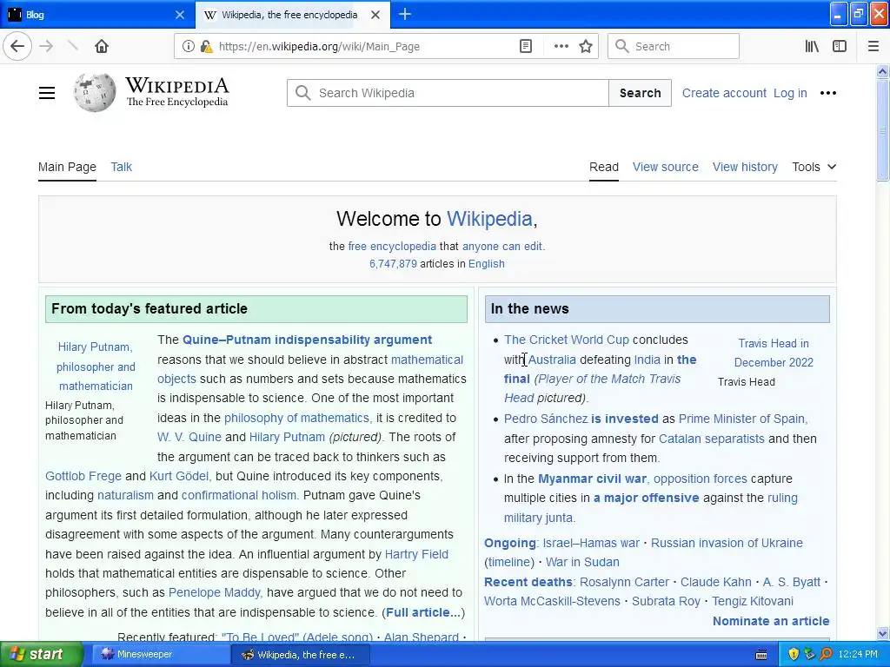Expand the Tools dropdown
The width and height of the screenshot is (890, 667).
(814, 167)
